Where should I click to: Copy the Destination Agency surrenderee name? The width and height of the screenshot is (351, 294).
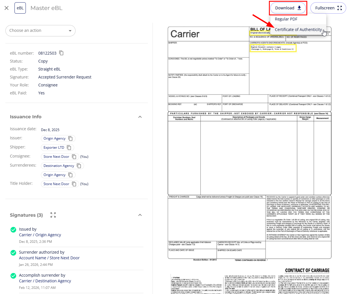click(79, 166)
